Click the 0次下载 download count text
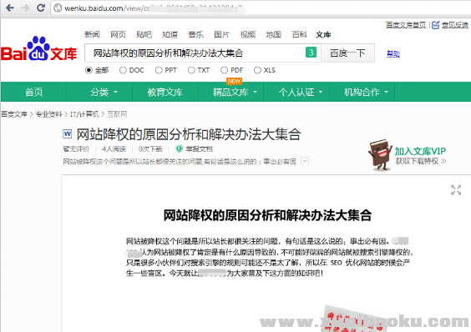471x332 pixels. point(150,148)
